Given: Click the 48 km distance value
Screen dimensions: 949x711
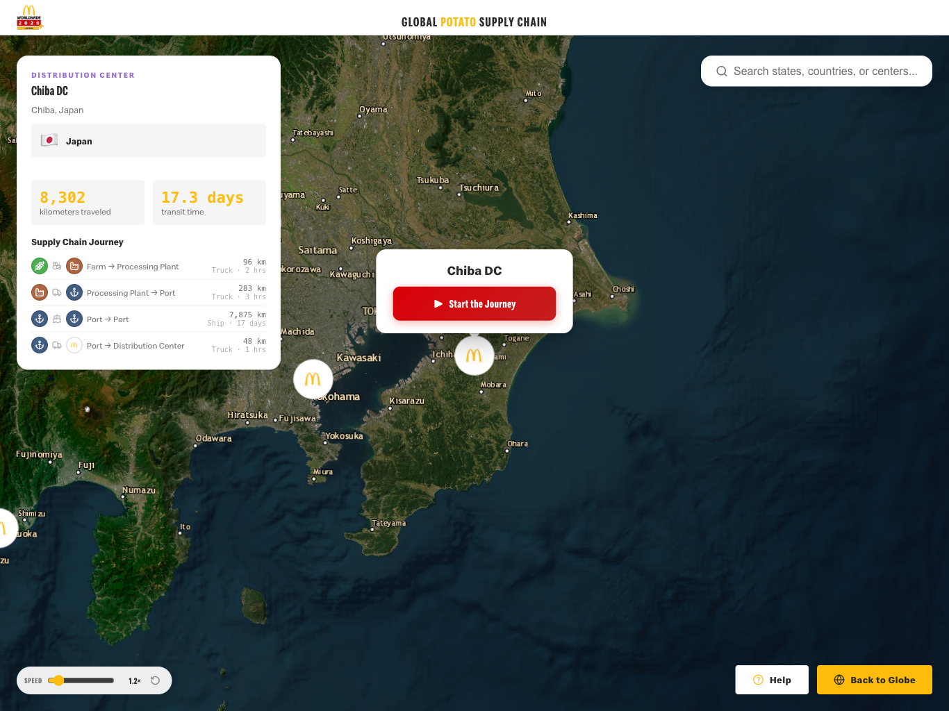Looking at the screenshot, I should (x=254, y=341).
